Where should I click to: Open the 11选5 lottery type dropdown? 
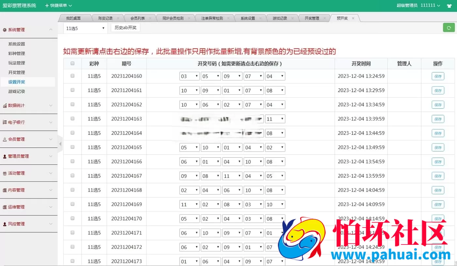point(85,28)
